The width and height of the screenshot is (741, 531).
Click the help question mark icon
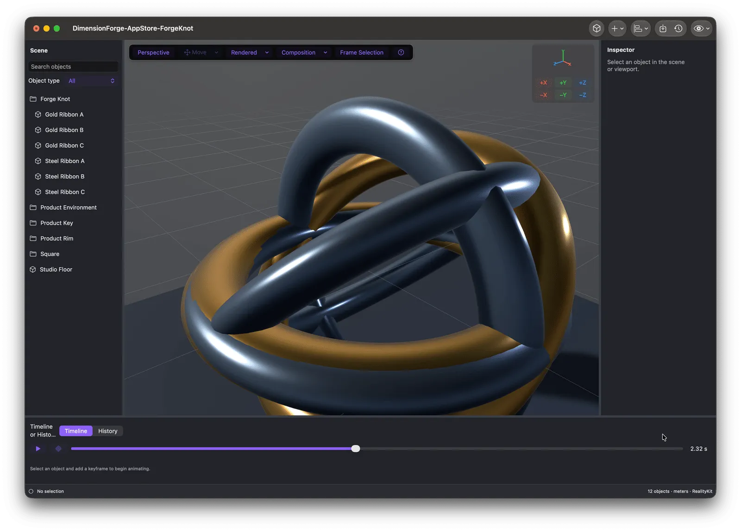click(401, 52)
